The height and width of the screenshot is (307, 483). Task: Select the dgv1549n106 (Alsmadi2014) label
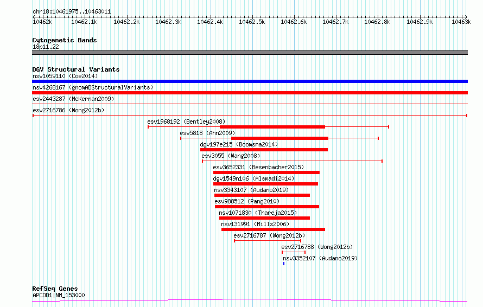pos(253,178)
